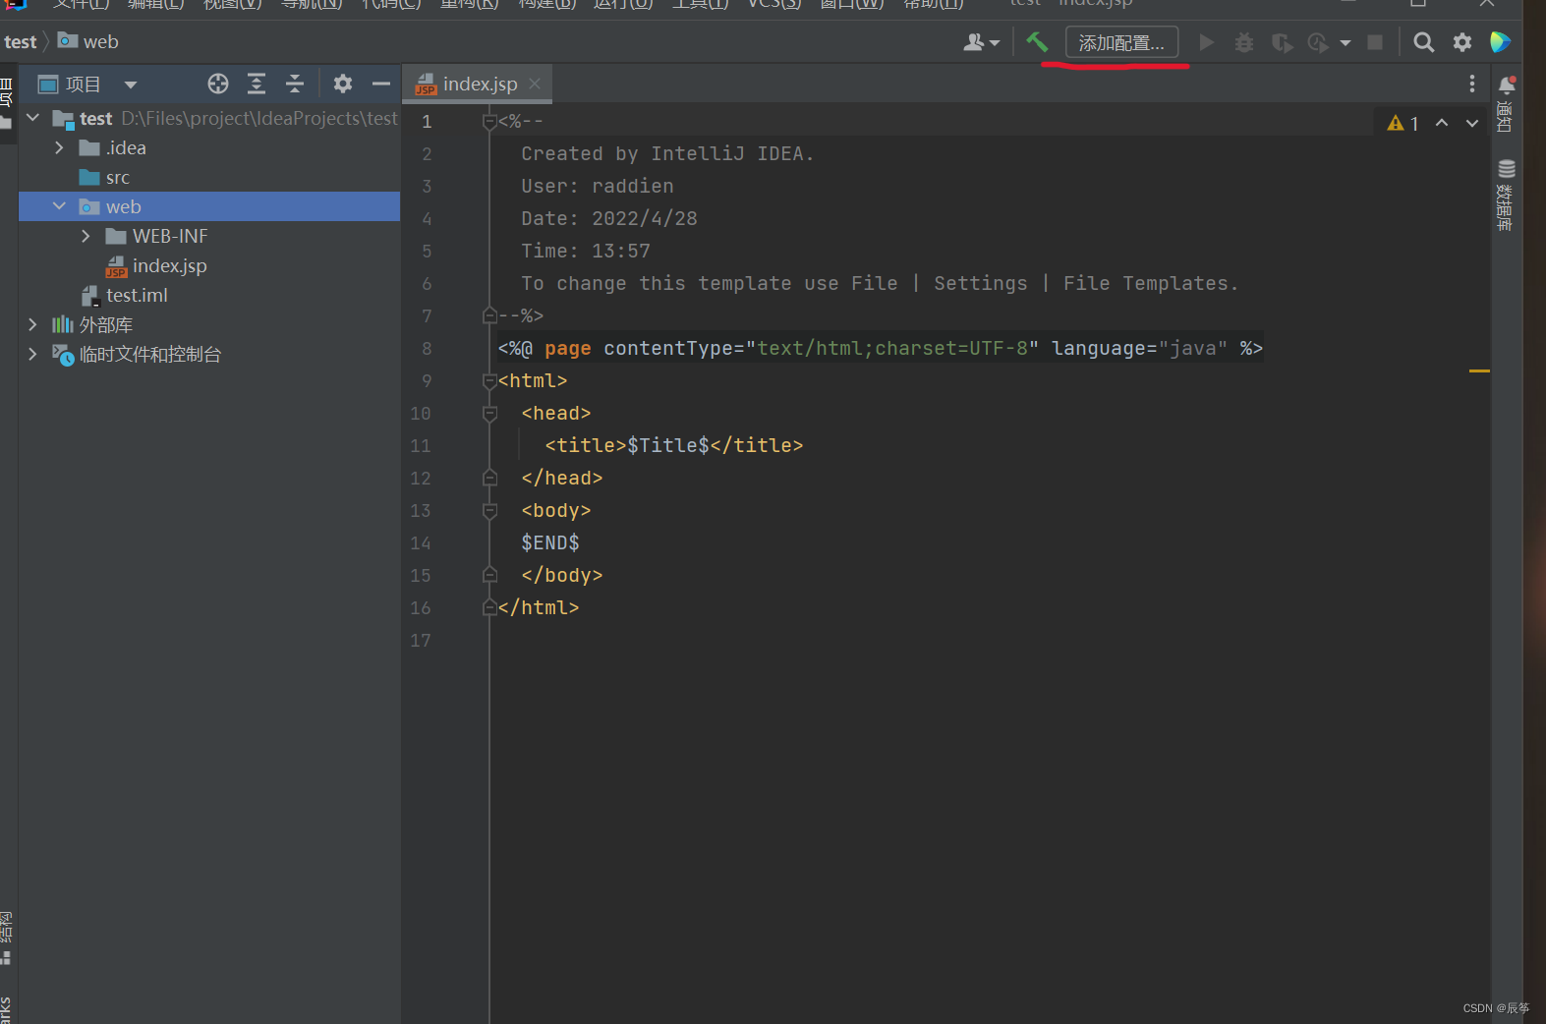Click the .idea folder name
1546x1024 pixels.
click(126, 147)
